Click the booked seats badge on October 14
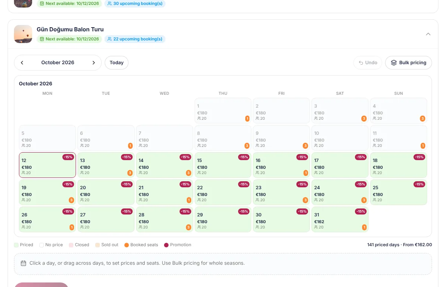The height and width of the screenshot is (287, 446). pos(188,173)
